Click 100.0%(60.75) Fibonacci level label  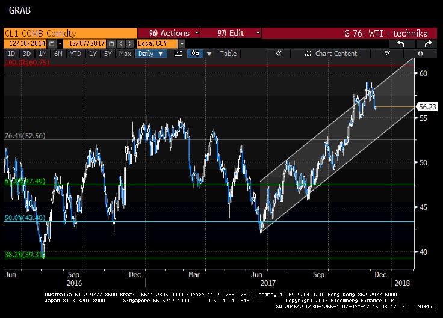click(27, 62)
